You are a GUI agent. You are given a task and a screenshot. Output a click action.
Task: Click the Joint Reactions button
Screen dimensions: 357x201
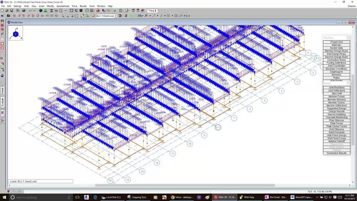[337, 87]
